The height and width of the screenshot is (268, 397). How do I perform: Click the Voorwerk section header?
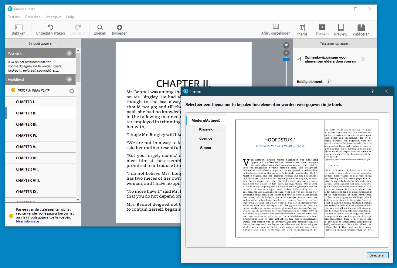tap(40, 53)
